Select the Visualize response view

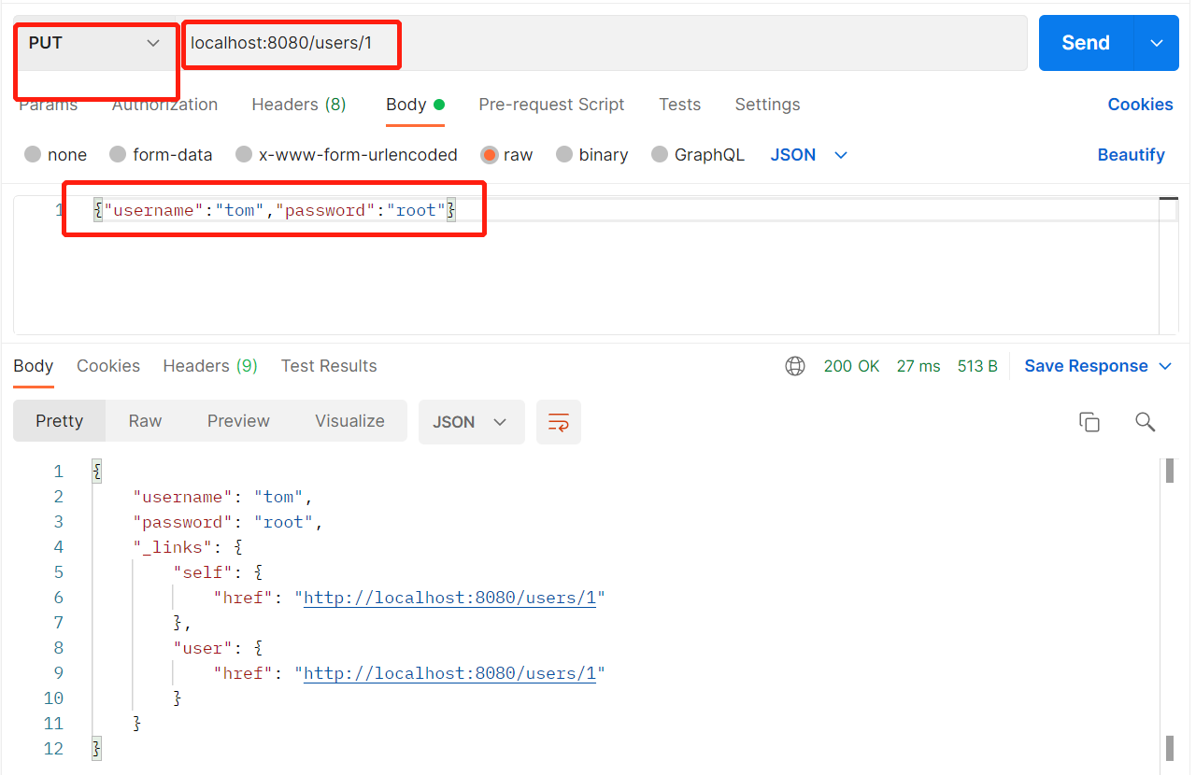(x=349, y=421)
